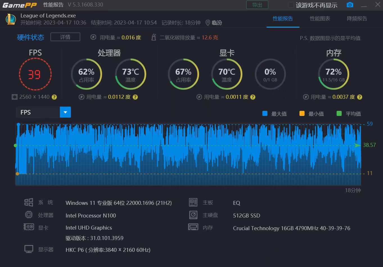Switch to the 性能图表 tab
383x267 pixels.
(320, 19)
